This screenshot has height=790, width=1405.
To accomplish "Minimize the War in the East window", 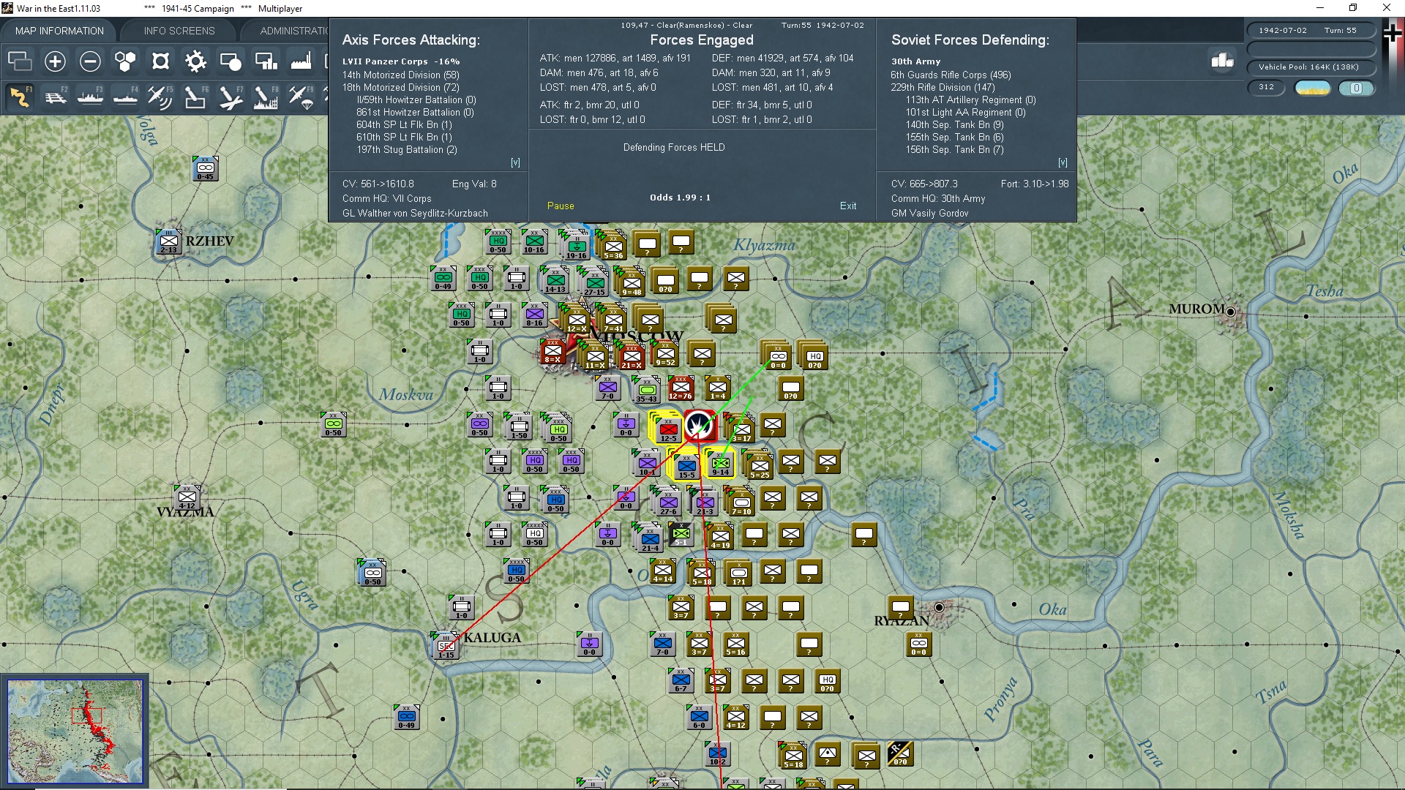I will coord(1321,8).
